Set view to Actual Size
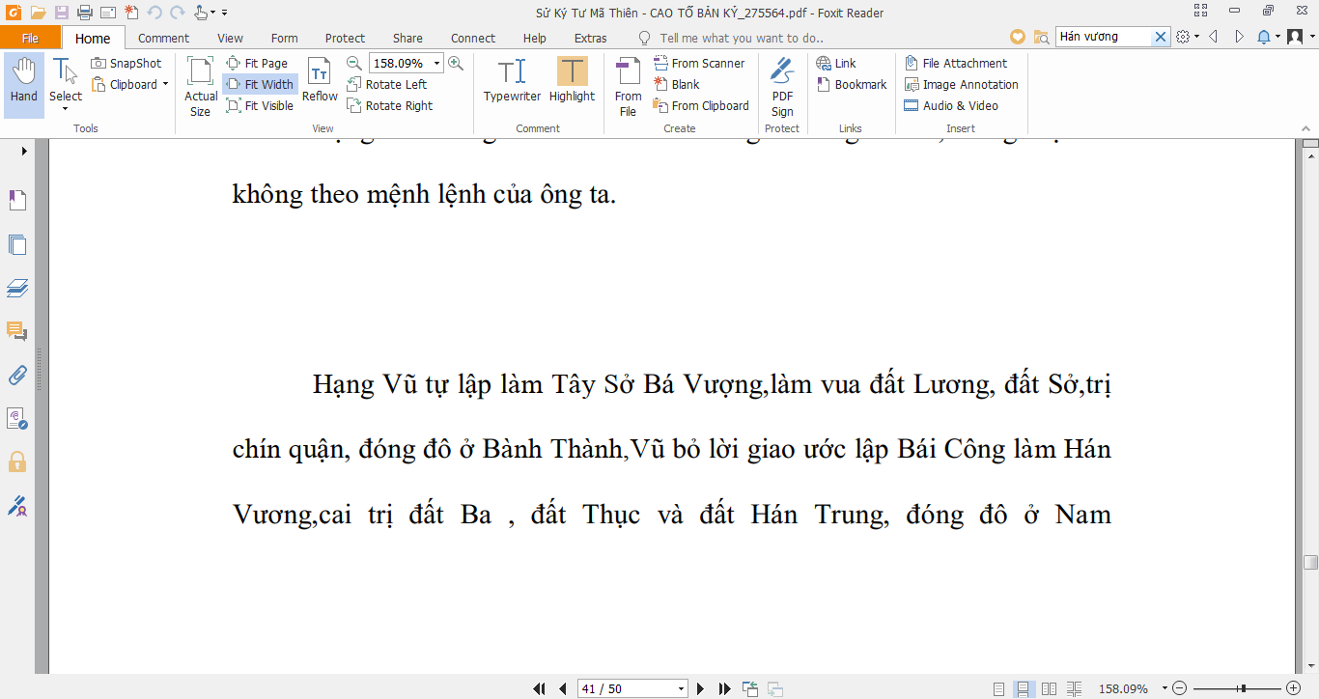 pos(201,87)
